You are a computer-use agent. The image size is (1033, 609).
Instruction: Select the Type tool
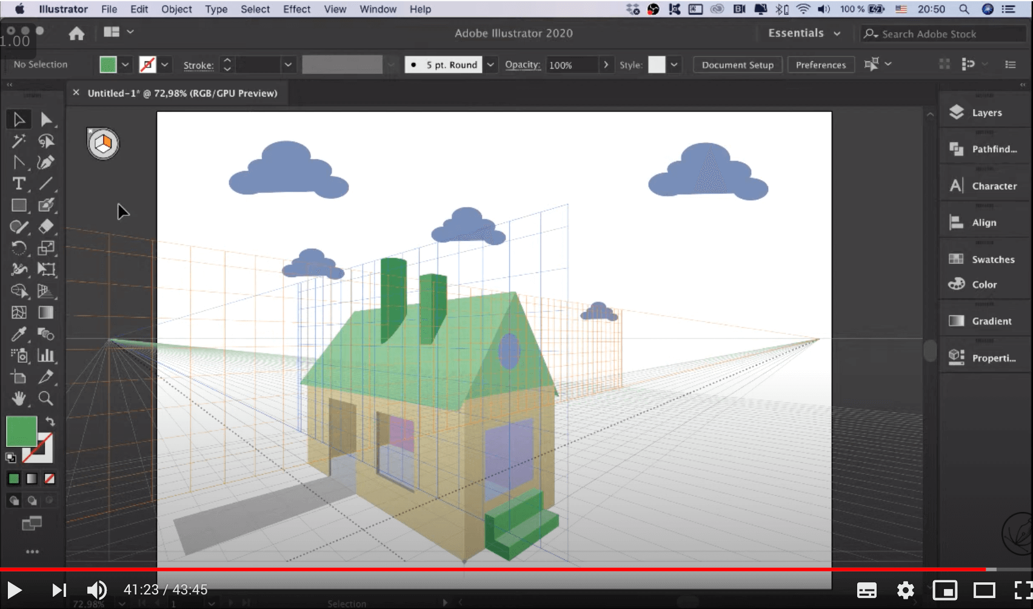(19, 184)
